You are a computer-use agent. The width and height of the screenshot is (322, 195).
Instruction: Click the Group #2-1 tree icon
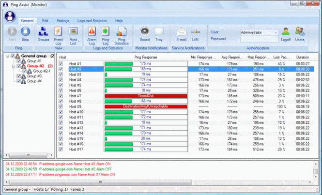(30, 71)
